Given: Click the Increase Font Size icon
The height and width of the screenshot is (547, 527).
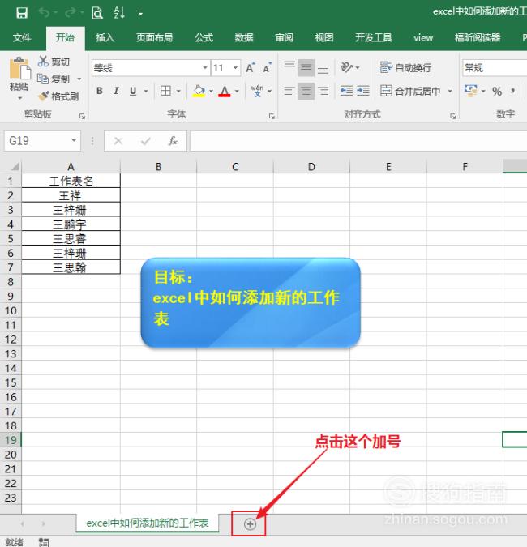Looking at the screenshot, I should [x=251, y=68].
